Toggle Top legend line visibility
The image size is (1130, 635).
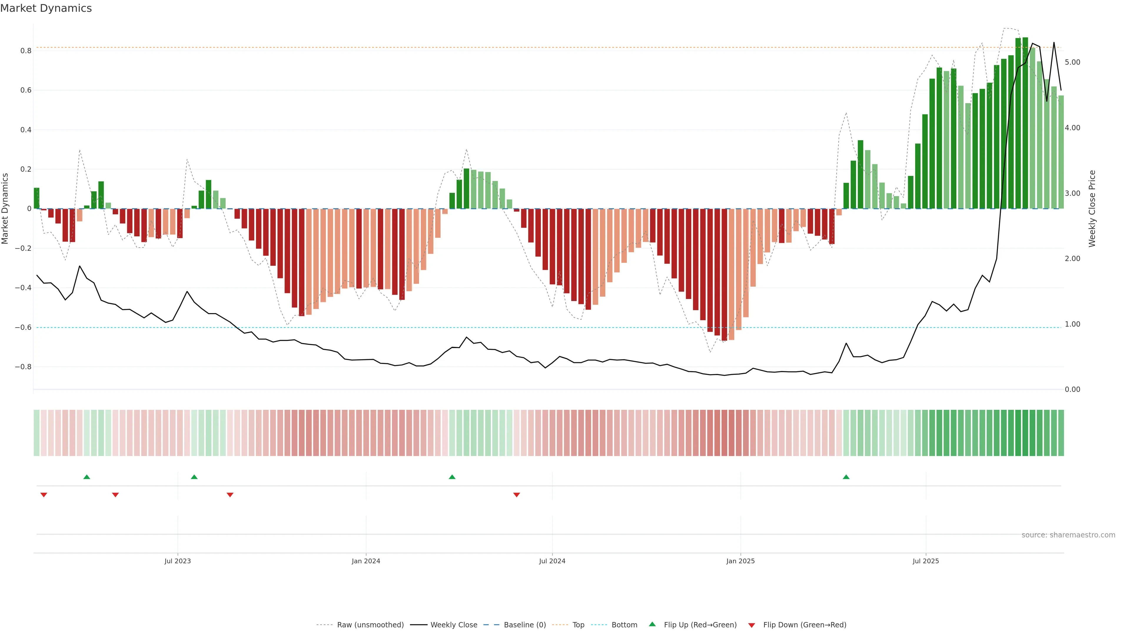(x=578, y=625)
